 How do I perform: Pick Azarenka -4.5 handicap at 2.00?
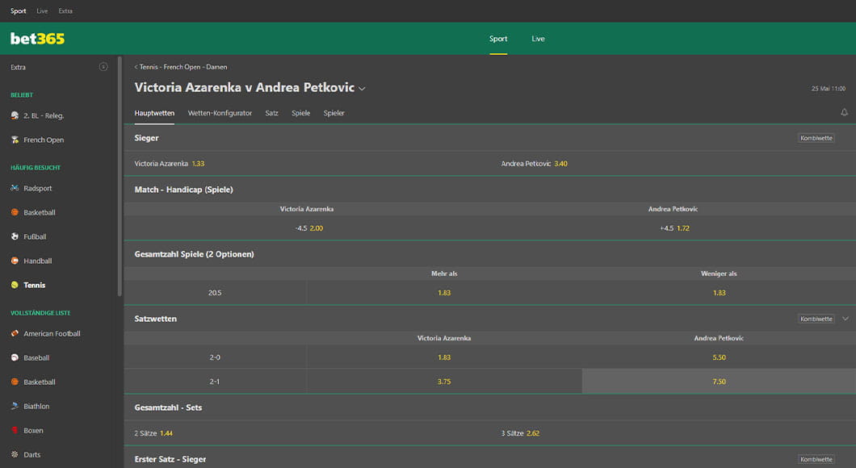point(309,228)
